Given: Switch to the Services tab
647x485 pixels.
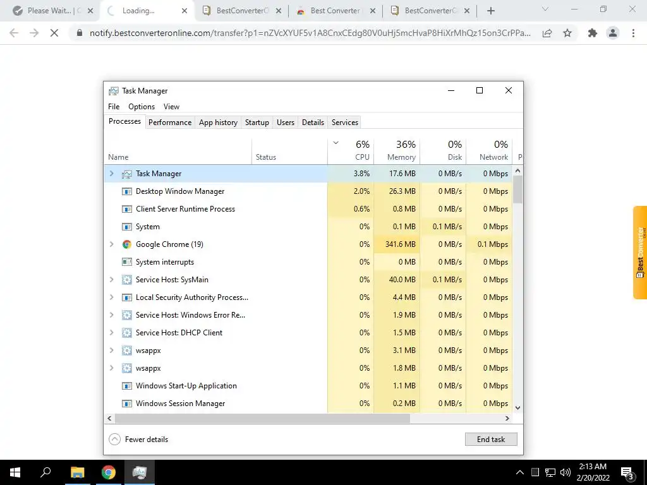Looking at the screenshot, I should tap(345, 123).
